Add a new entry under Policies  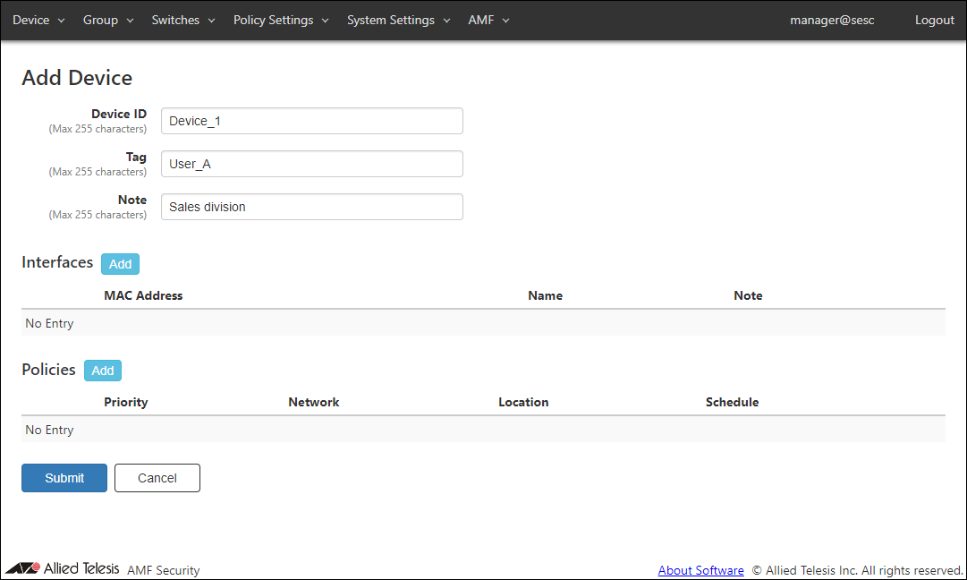103,371
